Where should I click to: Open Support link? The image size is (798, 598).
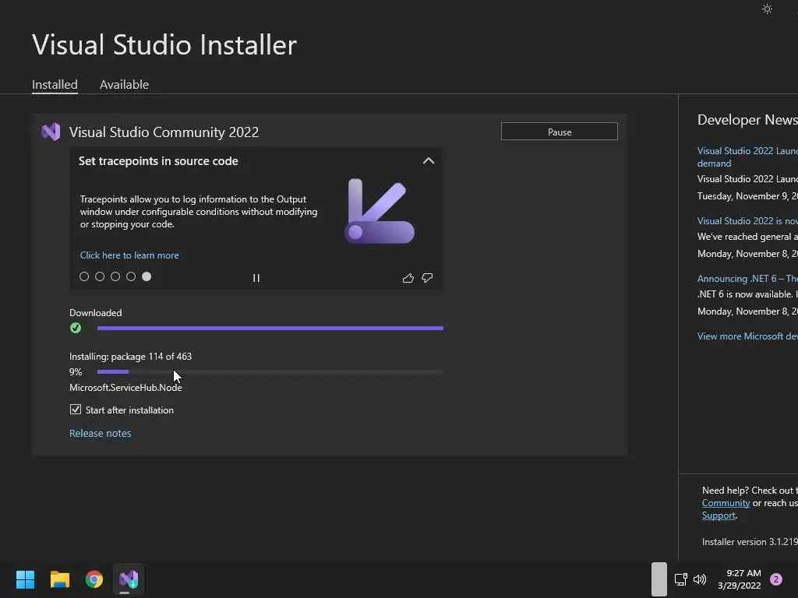(x=719, y=515)
